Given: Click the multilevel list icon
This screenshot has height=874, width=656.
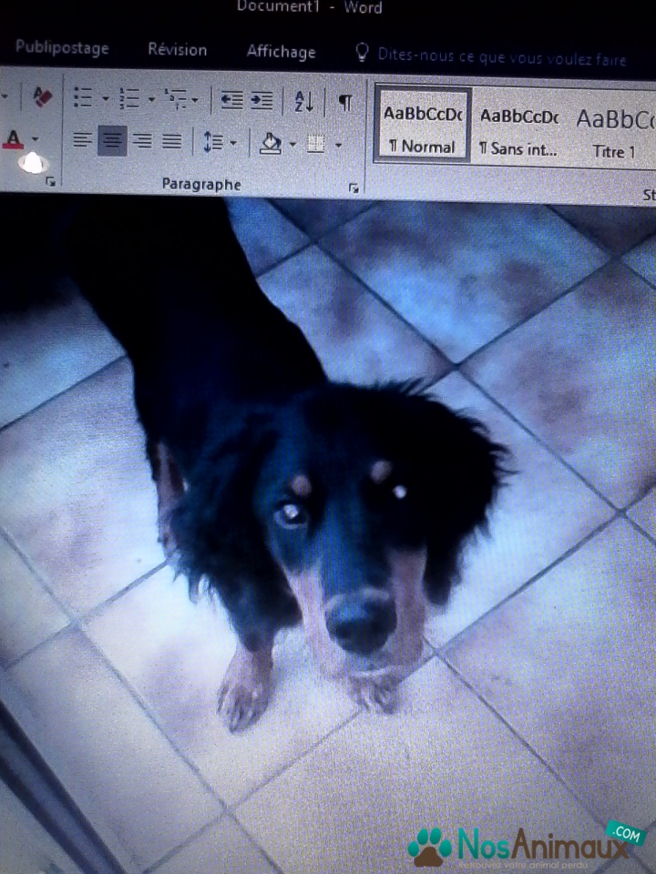Looking at the screenshot, I should [x=174, y=99].
